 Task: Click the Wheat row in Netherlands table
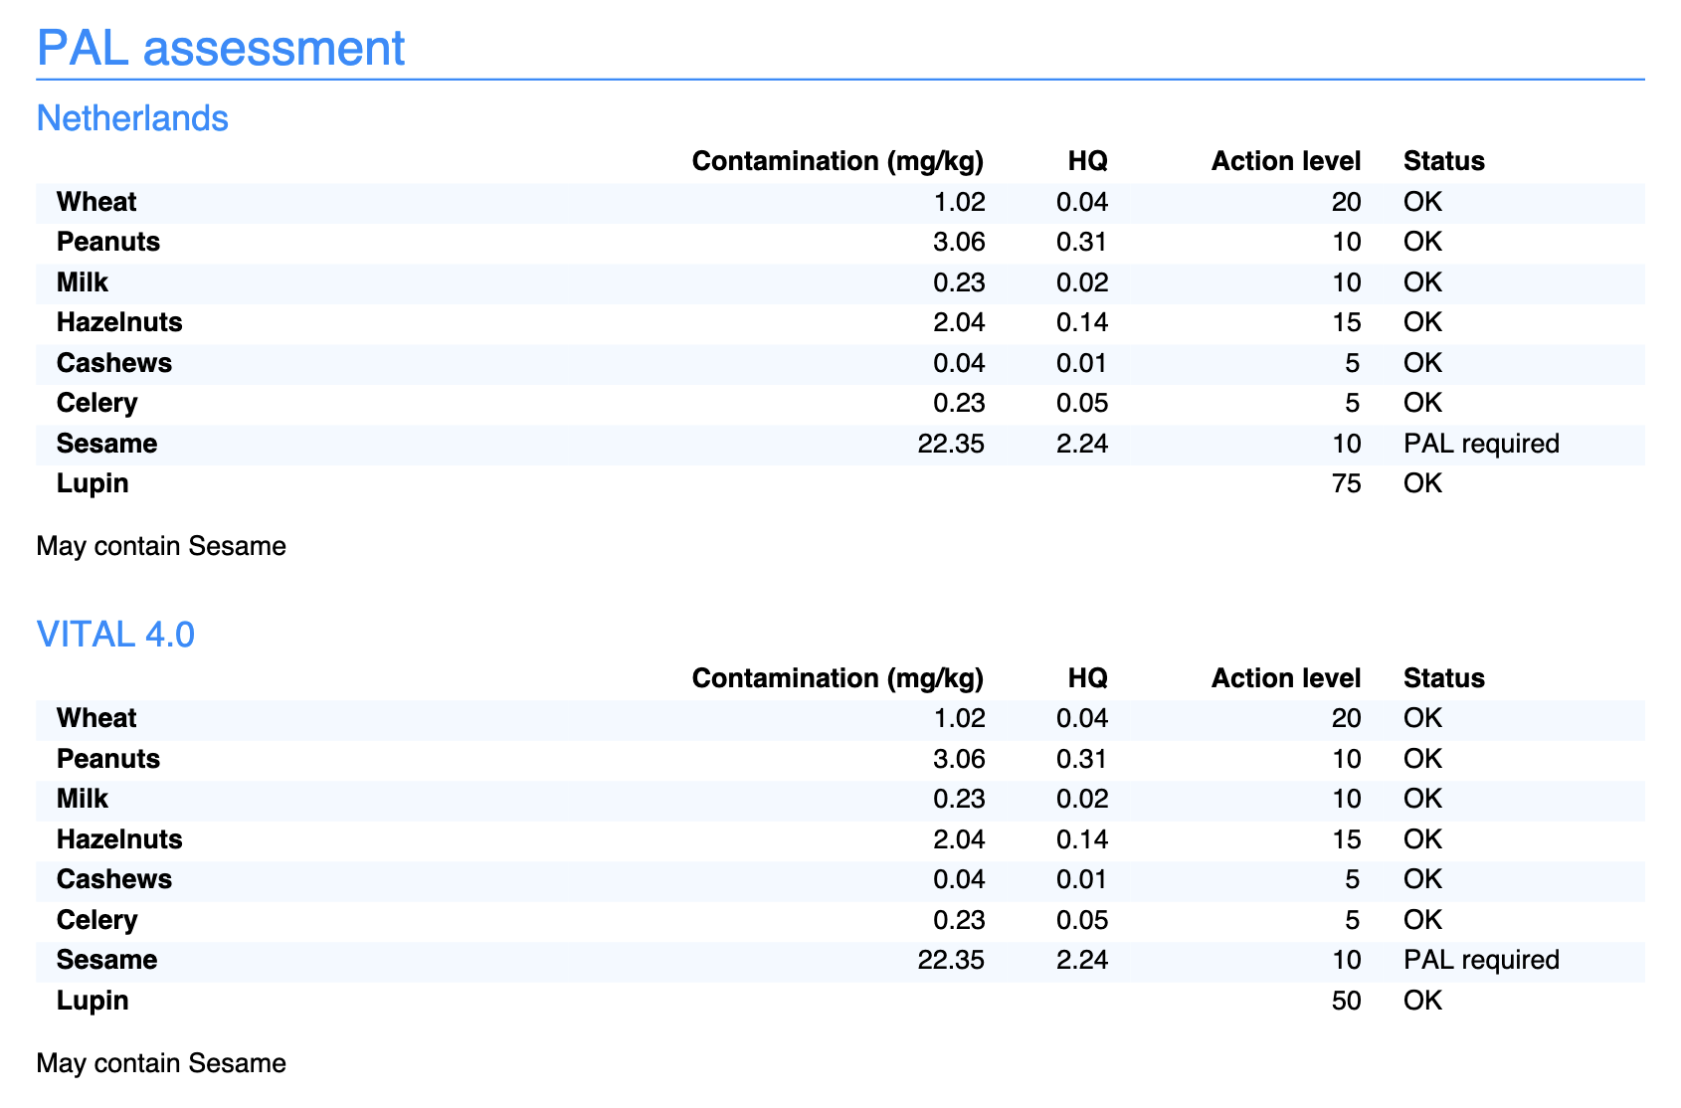(x=96, y=202)
